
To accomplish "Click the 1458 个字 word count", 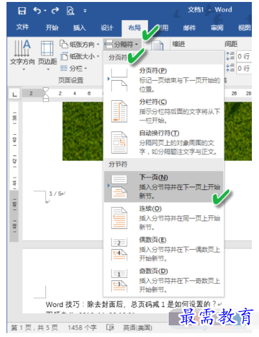I will point(82,327).
